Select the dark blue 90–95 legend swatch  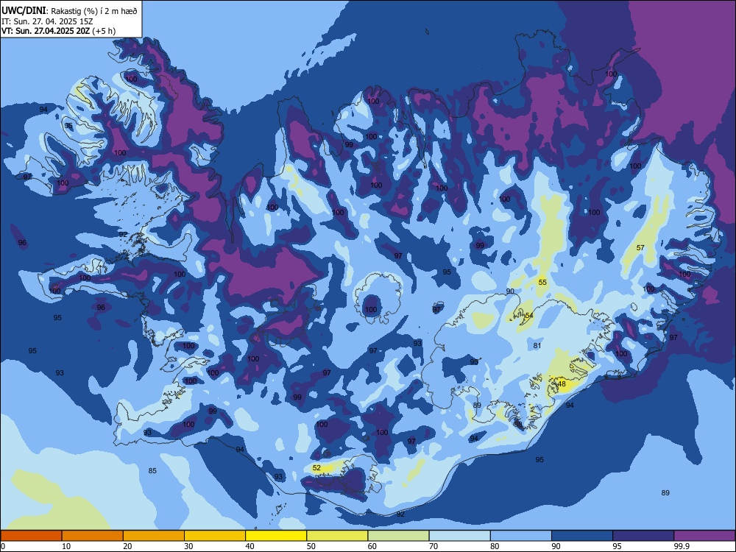pyautogui.click(x=582, y=536)
